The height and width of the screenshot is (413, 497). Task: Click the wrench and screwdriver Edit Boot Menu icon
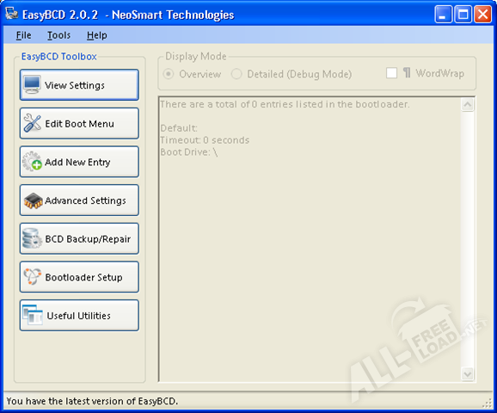click(x=32, y=123)
